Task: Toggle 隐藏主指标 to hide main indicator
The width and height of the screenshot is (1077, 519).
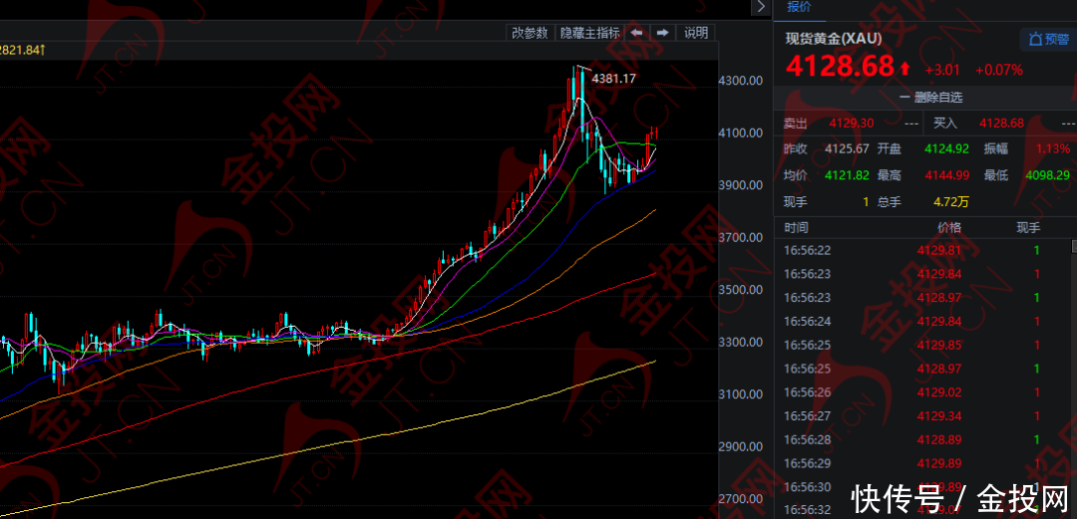Action: click(x=589, y=33)
